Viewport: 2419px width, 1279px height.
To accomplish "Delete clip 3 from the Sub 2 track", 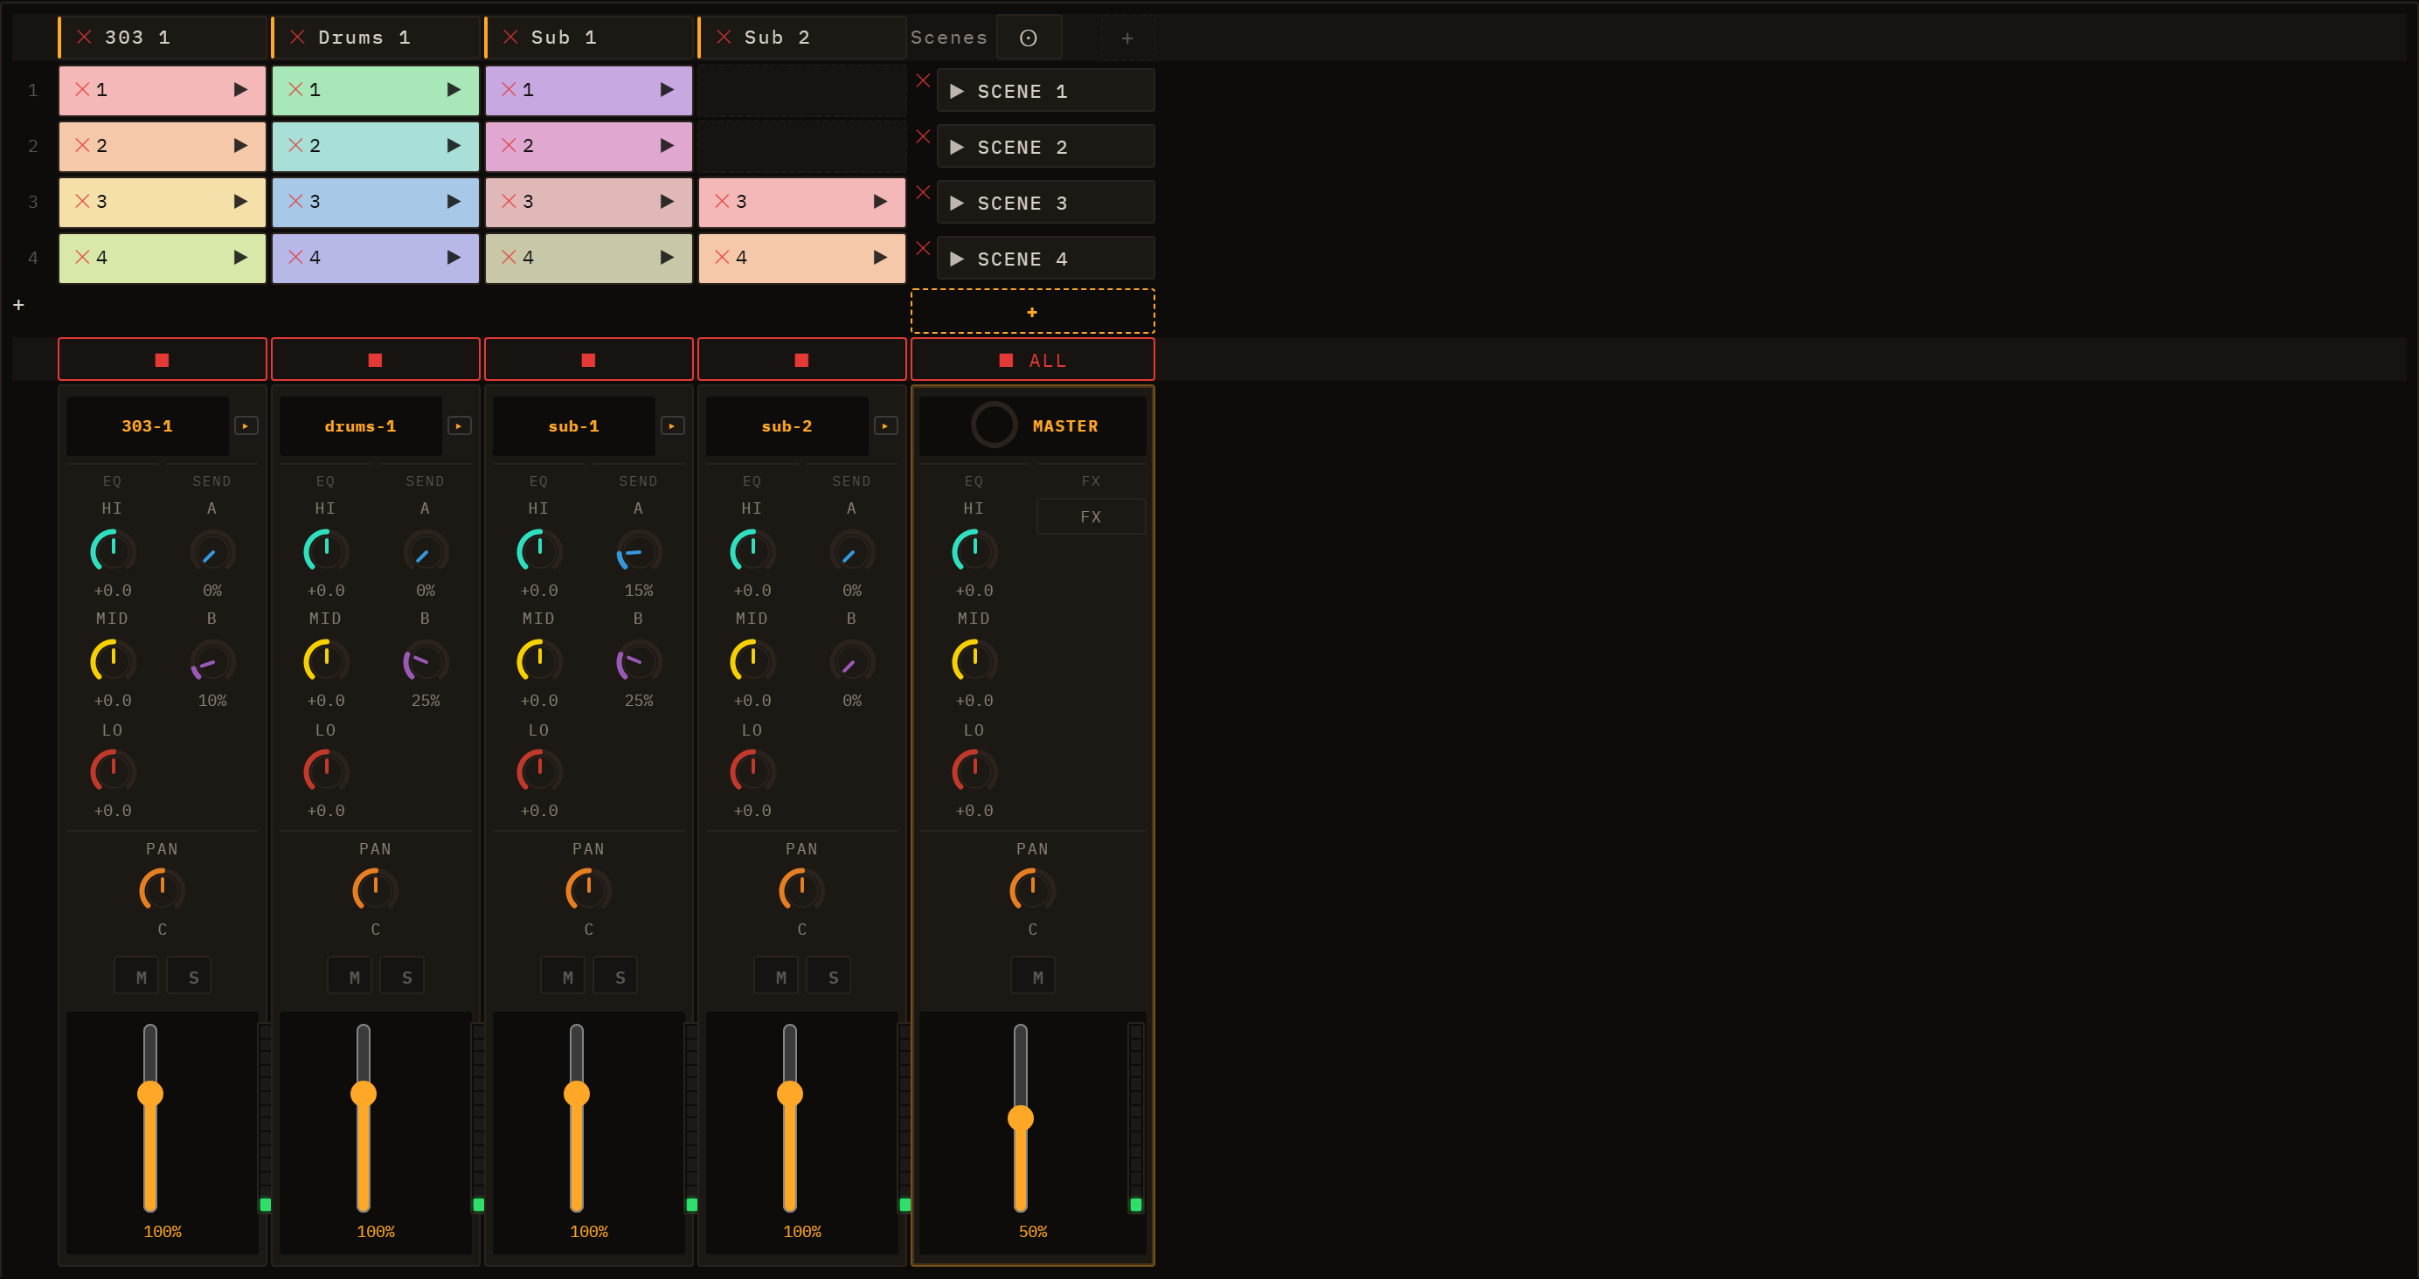I will click(722, 202).
